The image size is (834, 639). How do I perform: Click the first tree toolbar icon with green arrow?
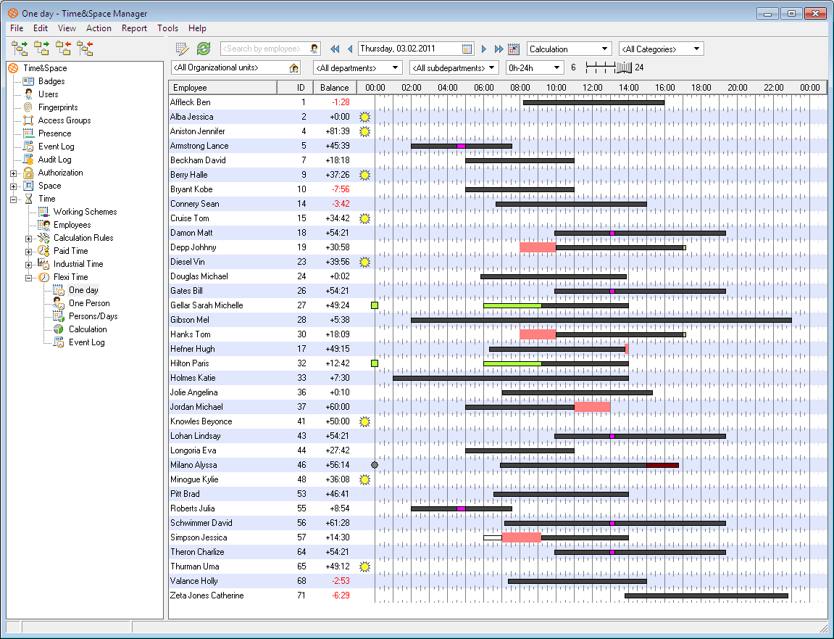tap(20, 49)
